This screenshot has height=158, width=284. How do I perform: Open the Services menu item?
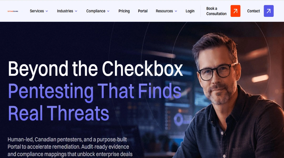tap(37, 11)
